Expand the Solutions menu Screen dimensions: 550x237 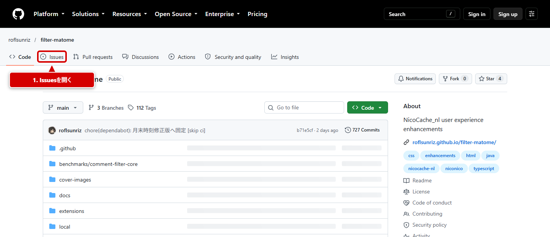88,14
